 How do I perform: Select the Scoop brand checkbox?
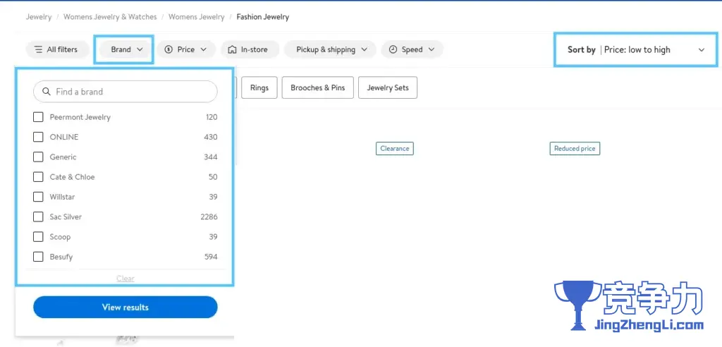coord(38,237)
